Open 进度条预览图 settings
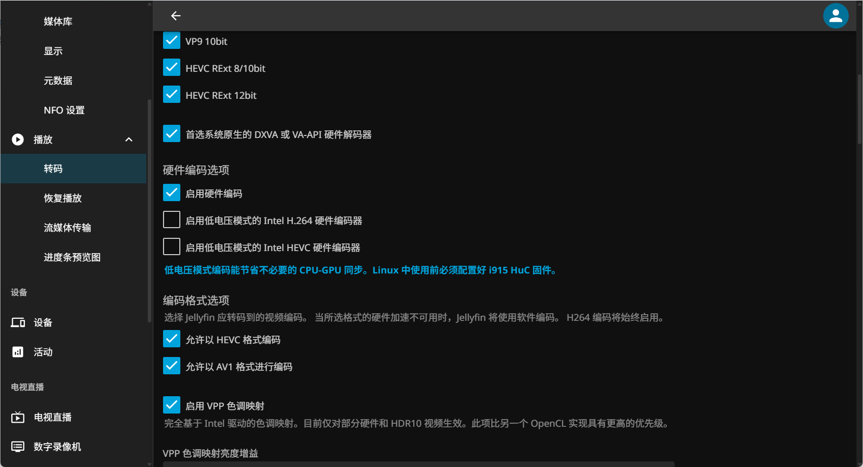863x467 pixels. (x=72, y=257)
